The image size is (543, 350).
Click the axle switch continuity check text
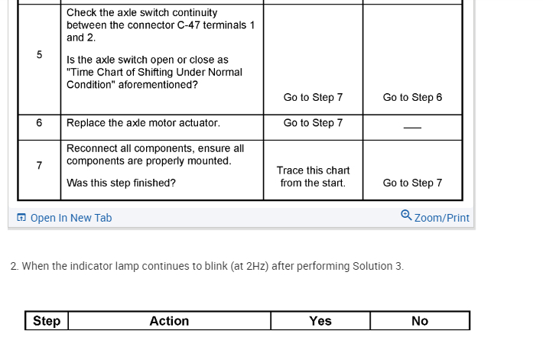(x=161, y=24)
